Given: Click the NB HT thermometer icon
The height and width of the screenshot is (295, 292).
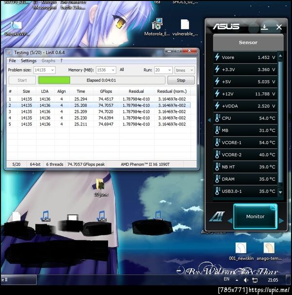Looking at the screenshot, I should pyautogui.click(x=218, y=167).
